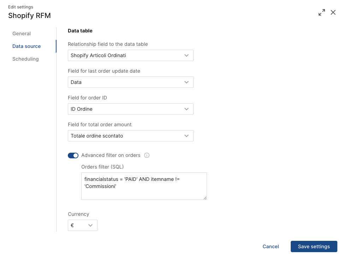Click Cancel to discard changes
This screenshot has height=256, width=343.
(271, 246)
